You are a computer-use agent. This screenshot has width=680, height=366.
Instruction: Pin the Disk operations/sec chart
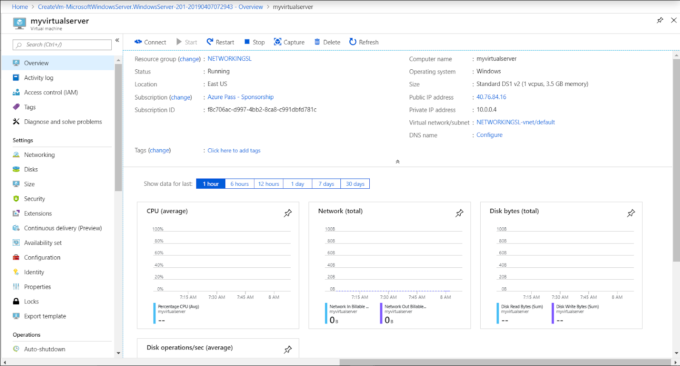click(x=288, y=349)
